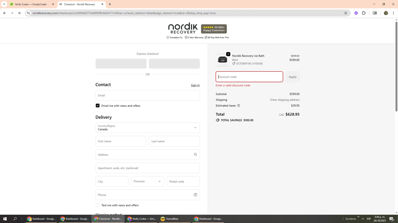This screenshot has width=398, height=223.
Task: Open the tab search dropdown arrow
Action: click(4, 4)
